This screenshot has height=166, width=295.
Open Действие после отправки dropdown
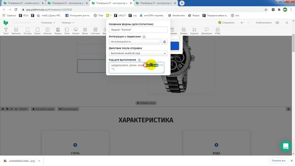138,53
